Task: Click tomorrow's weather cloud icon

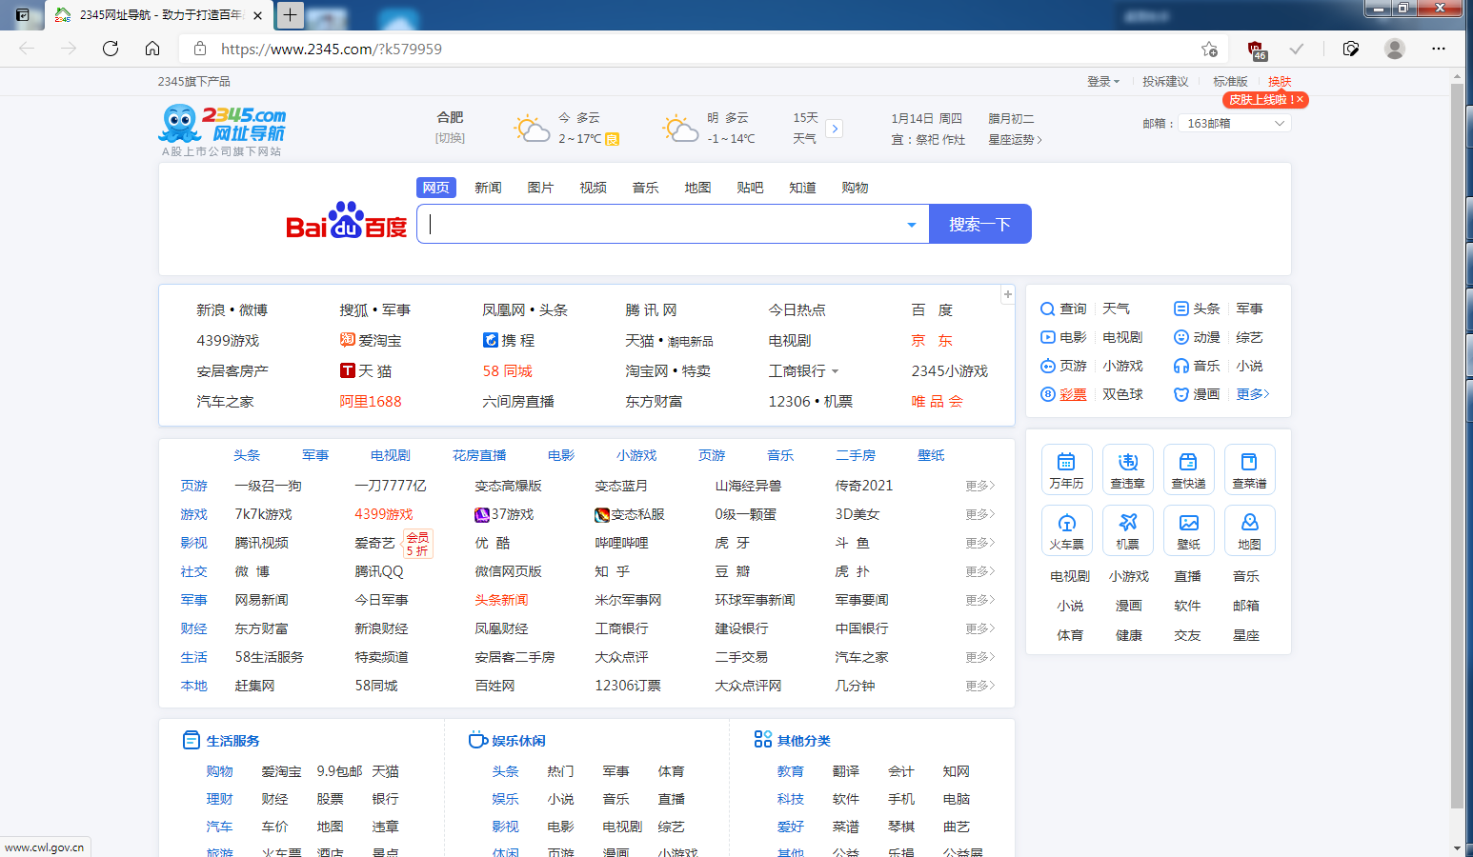Action: point(680,129)
